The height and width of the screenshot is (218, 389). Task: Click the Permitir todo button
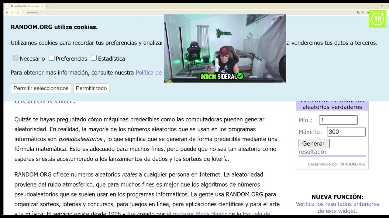pos(91,88)
